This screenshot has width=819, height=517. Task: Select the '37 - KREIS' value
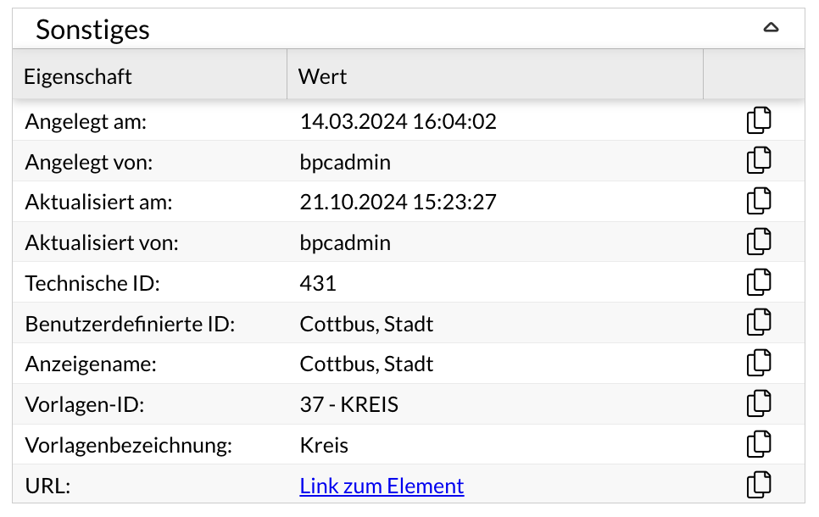[x=348, y=405]
